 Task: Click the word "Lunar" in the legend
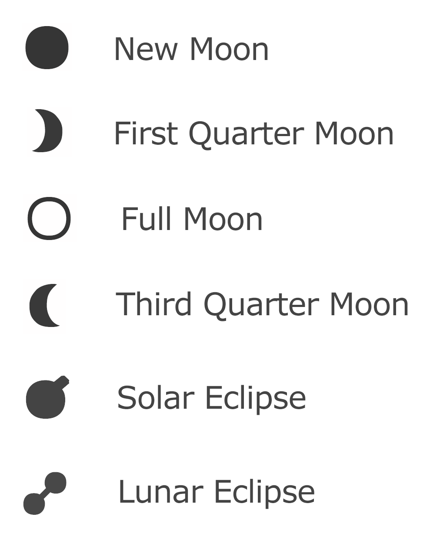point(160,492)
